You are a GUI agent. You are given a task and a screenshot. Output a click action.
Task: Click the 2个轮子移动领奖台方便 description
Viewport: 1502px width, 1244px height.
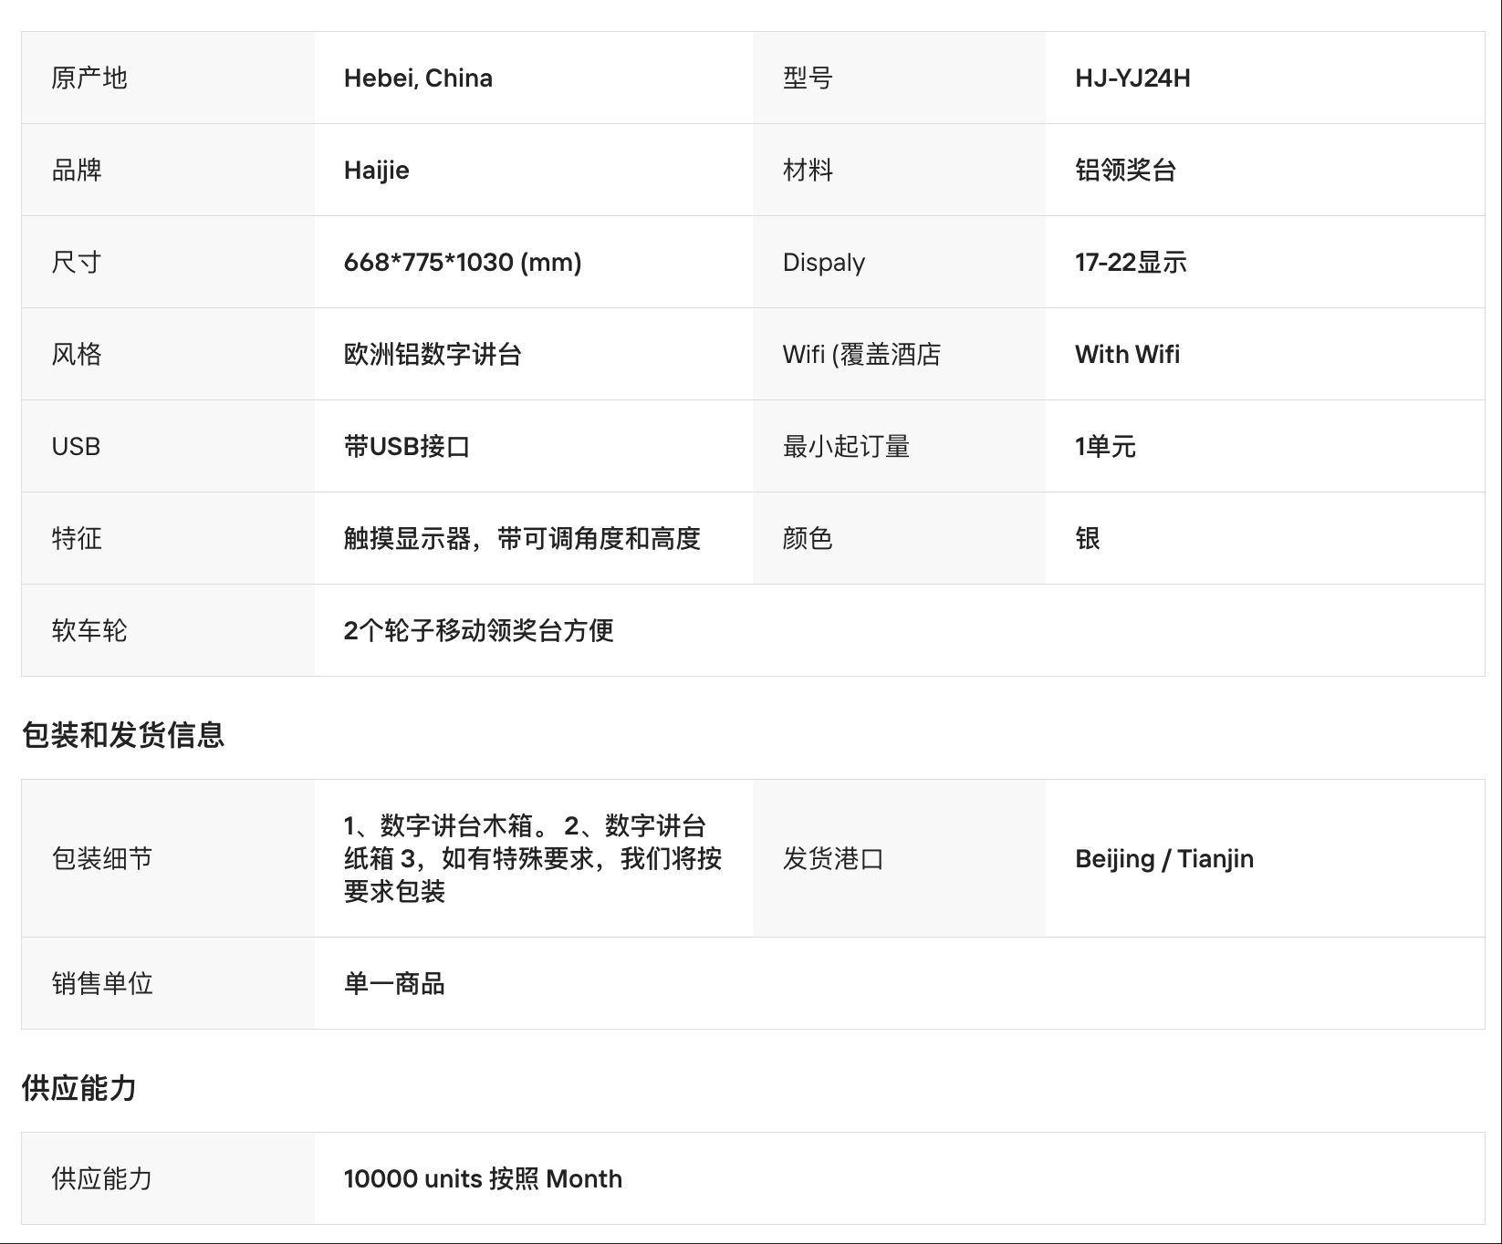tap(478, 631)
